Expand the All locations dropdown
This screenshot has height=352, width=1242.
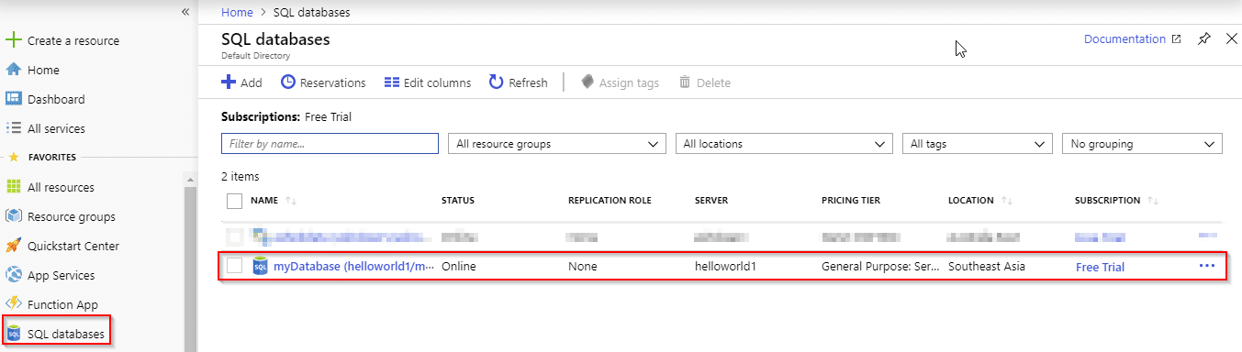(783, 144)
